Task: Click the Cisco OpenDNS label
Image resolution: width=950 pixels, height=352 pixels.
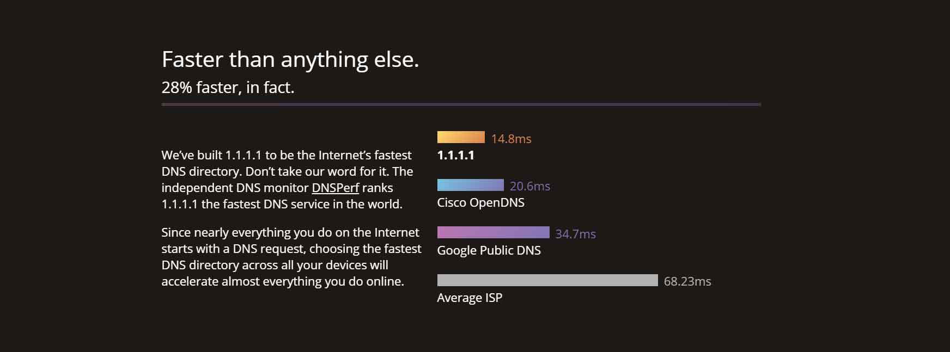Action: click(481, 202)
